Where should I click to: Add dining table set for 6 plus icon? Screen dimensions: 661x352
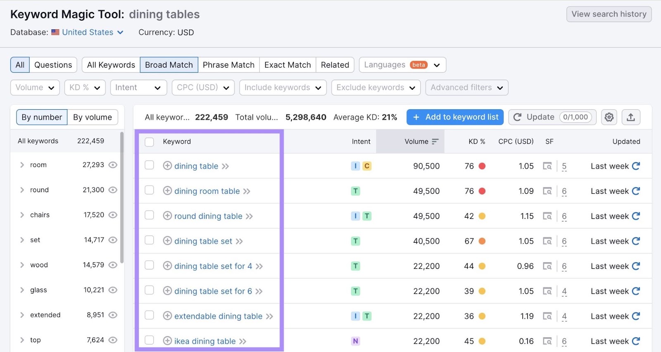[167, 291]
